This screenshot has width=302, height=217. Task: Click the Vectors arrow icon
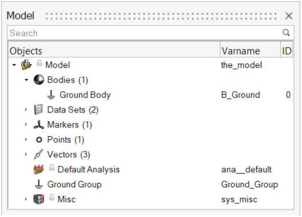click(38, 154)
